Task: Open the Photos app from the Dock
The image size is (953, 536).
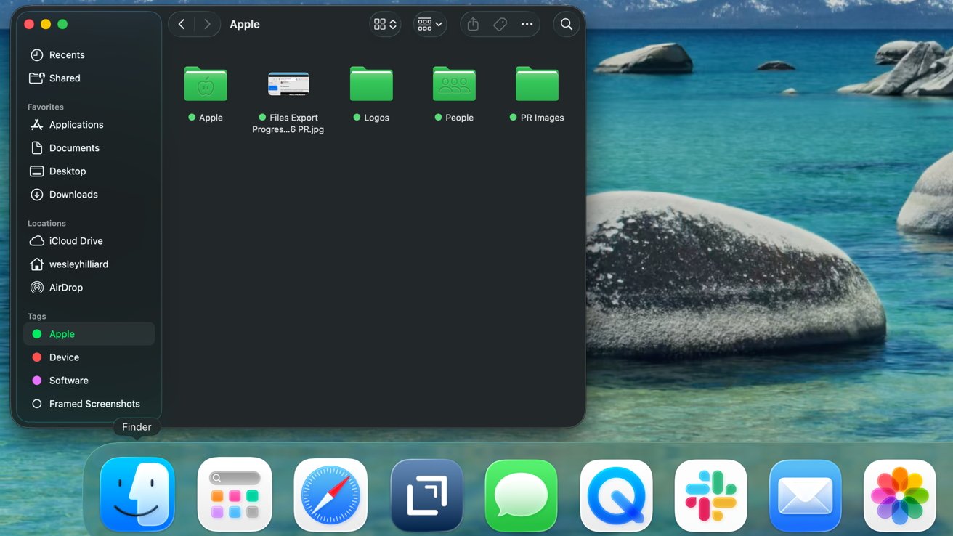Action: click(x=899, y=495)
